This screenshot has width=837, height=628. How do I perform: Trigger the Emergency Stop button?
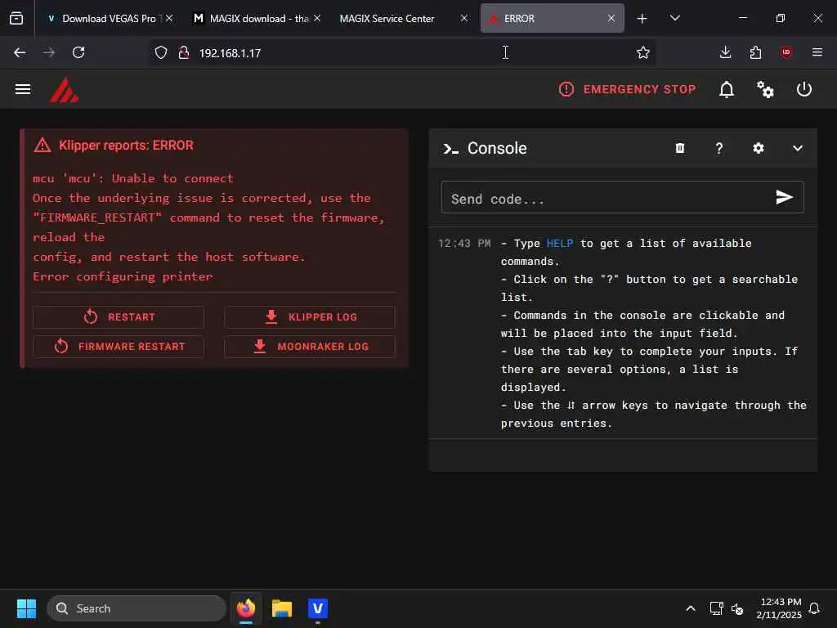[x=627, y=89]
